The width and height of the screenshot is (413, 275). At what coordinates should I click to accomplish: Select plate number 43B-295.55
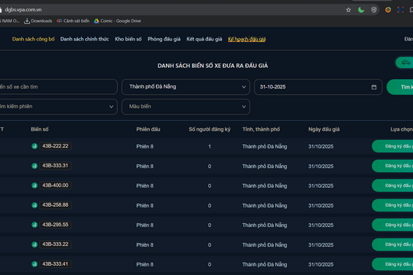55,225
